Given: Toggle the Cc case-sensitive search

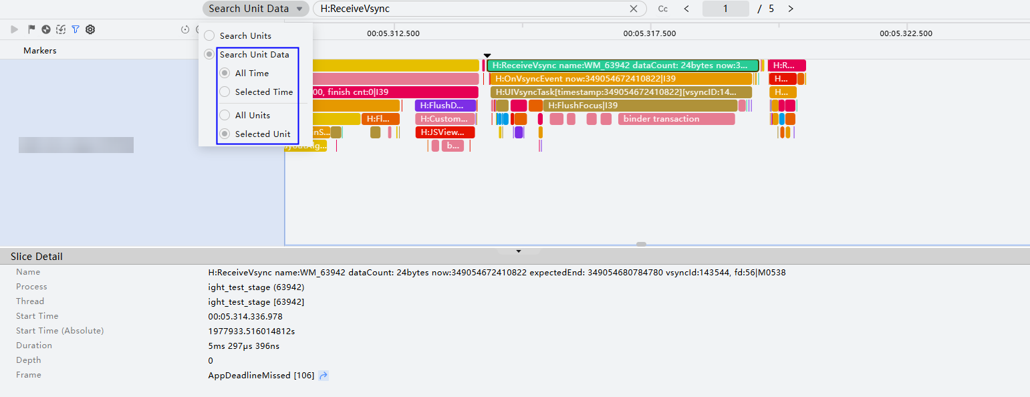Looking at the screenshot, I should [x=663, y=9].
